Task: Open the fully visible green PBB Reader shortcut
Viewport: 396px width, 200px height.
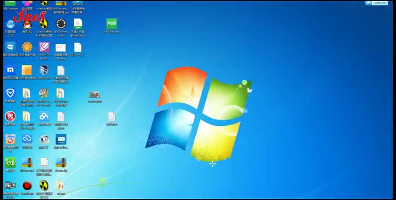Action: [x=111, y=24]
